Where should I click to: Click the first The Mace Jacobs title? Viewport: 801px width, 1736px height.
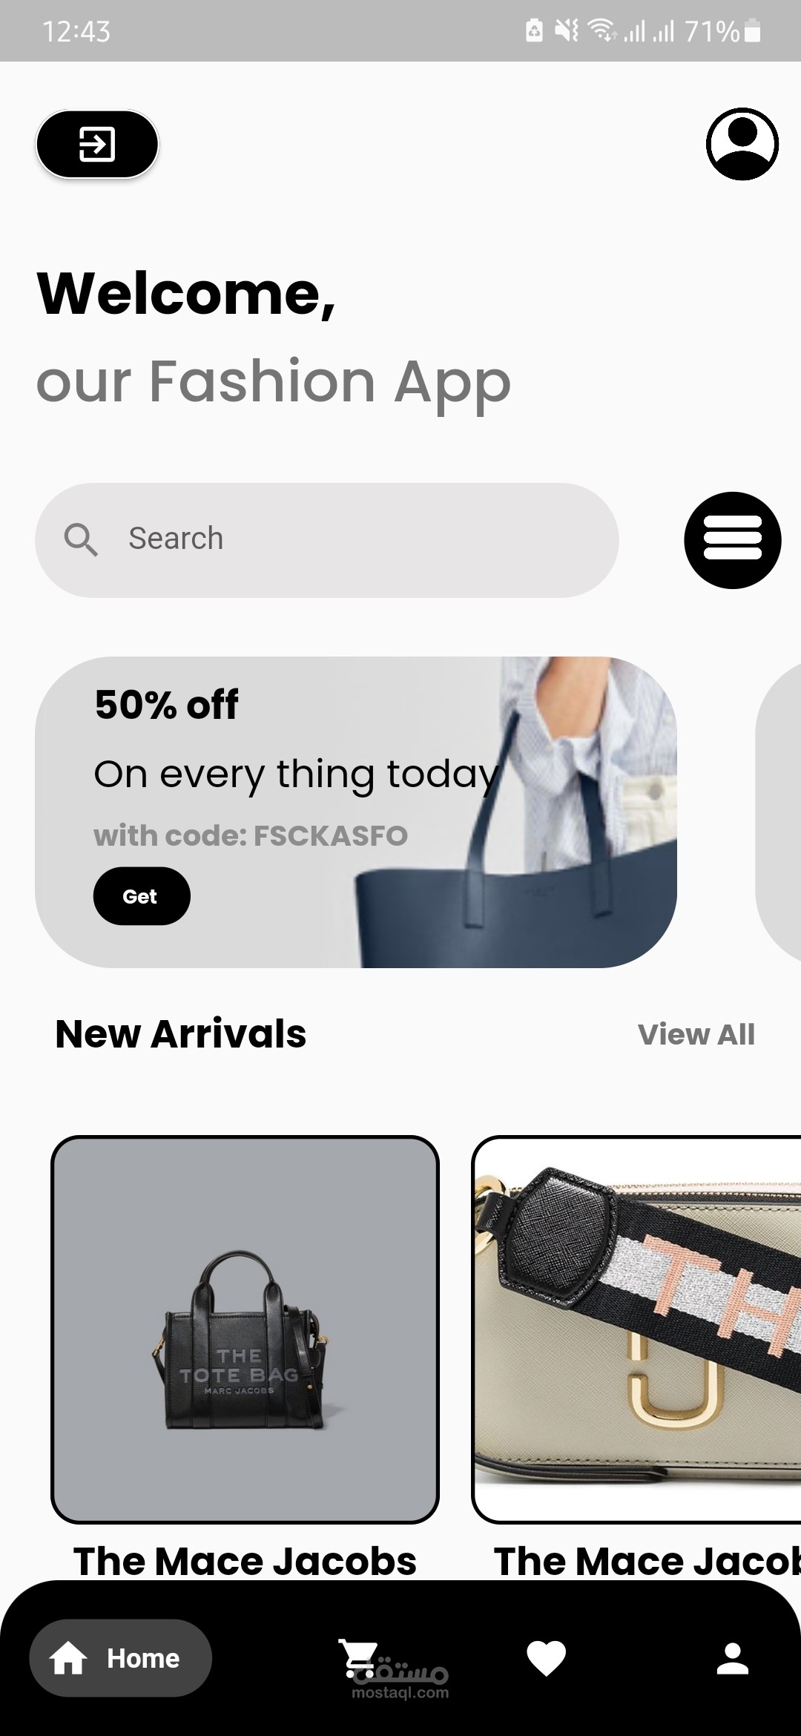coord(245,1561)
